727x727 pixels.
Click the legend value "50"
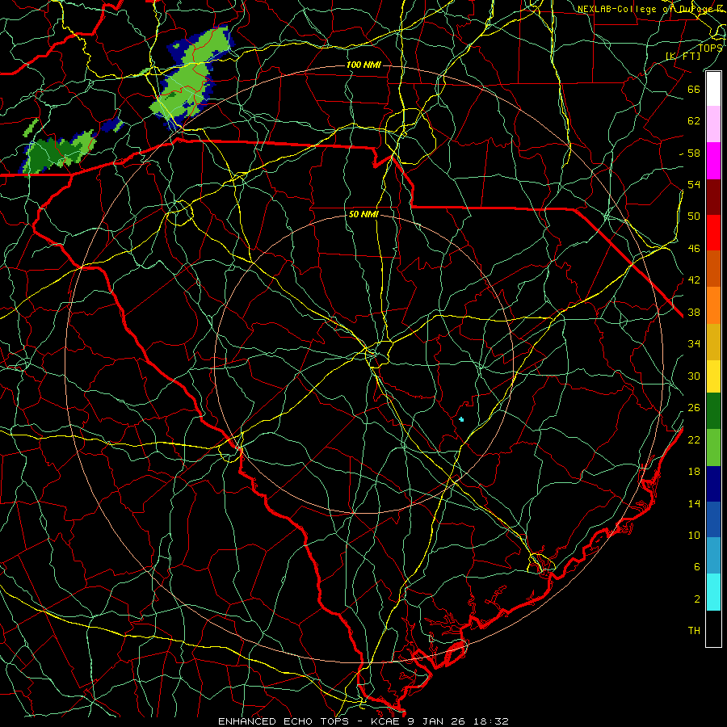pos(694,216)
